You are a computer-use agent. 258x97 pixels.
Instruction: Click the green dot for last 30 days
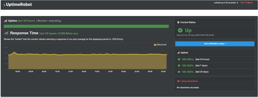pos(179,72)
